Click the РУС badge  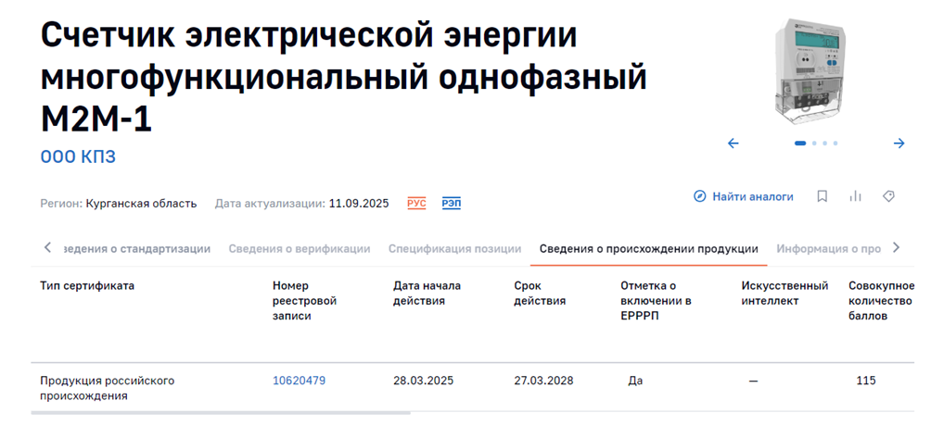click(416, 204)
